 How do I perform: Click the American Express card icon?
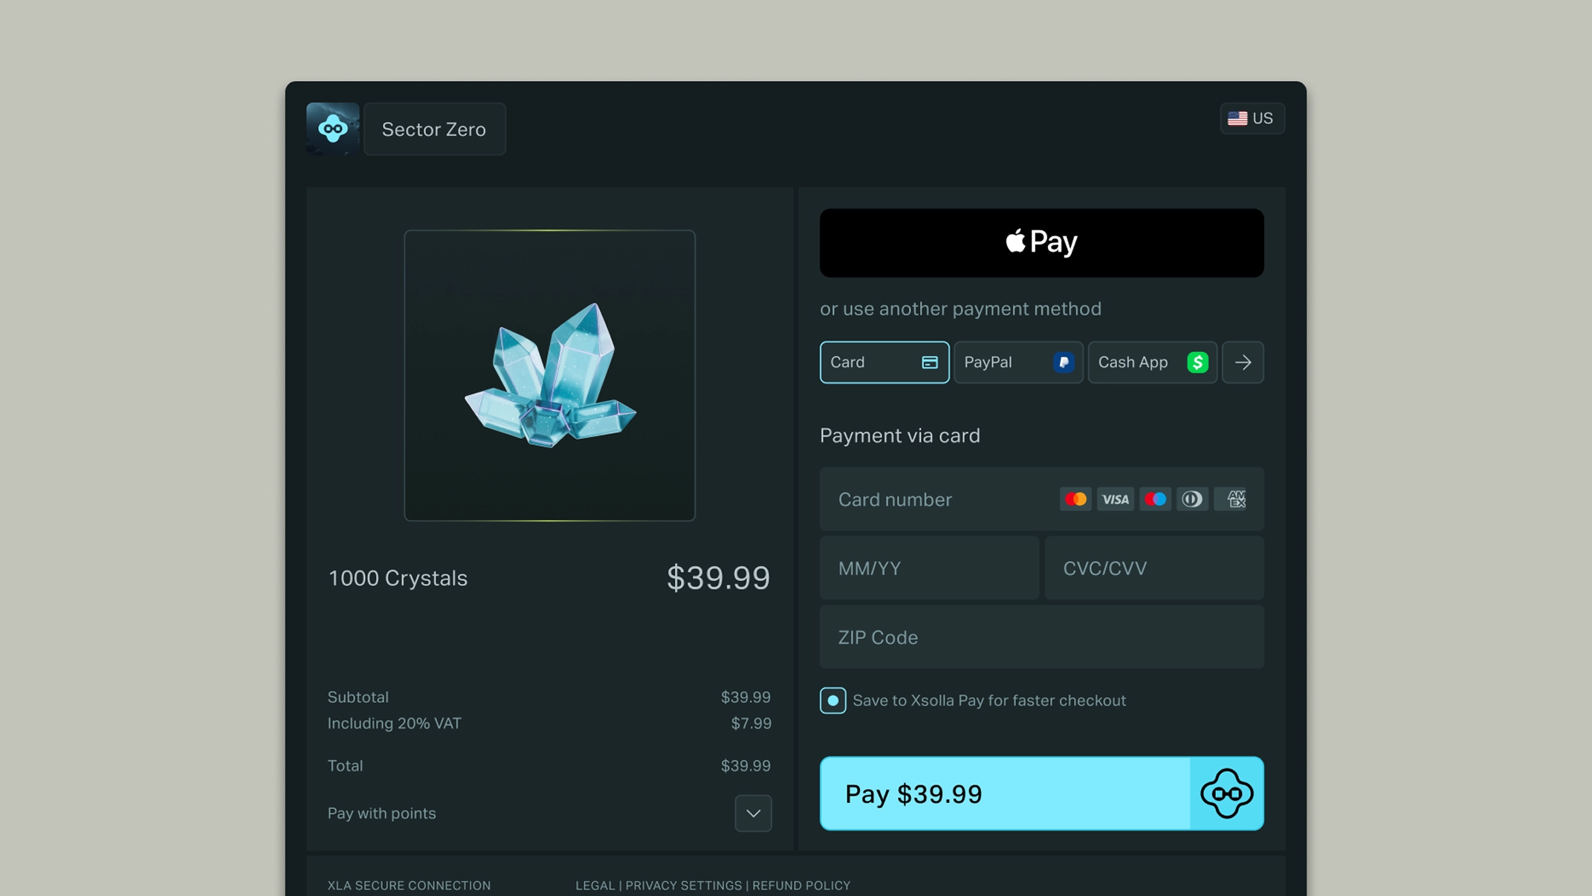tap(1231, 499)
